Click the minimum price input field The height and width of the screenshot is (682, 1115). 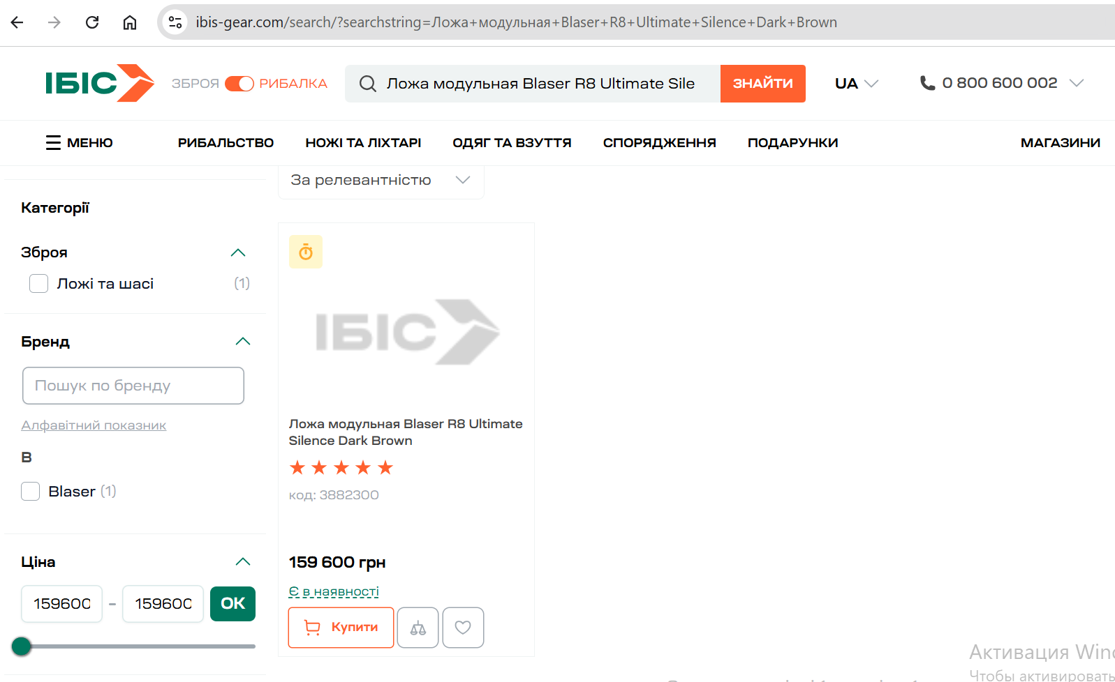(62, 604)
